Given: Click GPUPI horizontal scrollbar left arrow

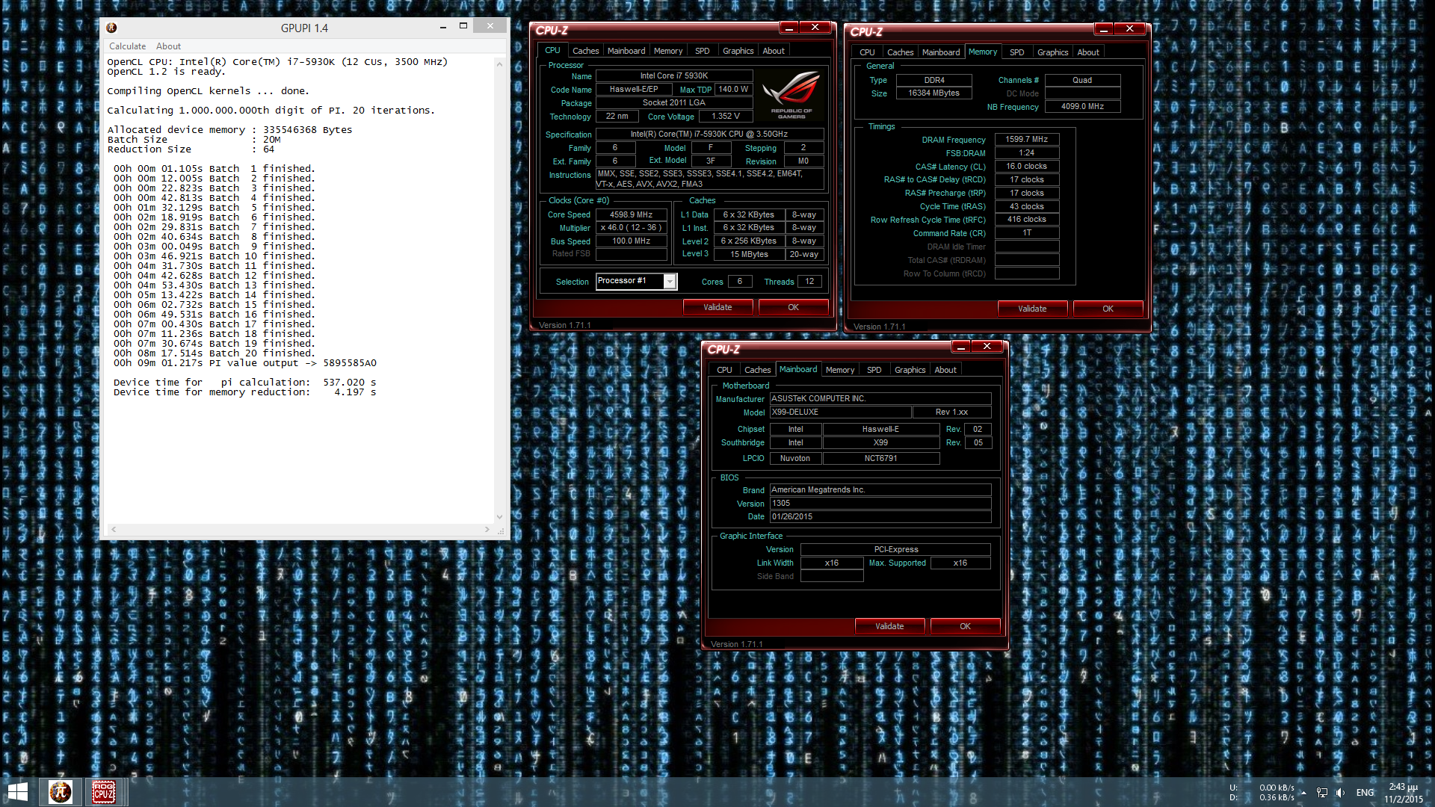Looking at the screenshot, I should [114, 529].
